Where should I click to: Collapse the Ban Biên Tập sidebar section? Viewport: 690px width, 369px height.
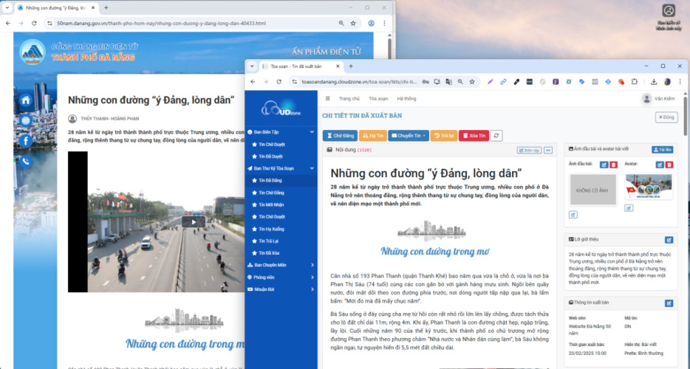click(312, 132)
